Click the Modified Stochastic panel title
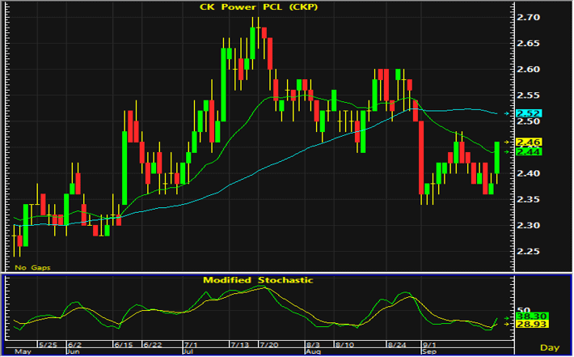The height and width of the screenshot is (357, 574). coord(258,280)
